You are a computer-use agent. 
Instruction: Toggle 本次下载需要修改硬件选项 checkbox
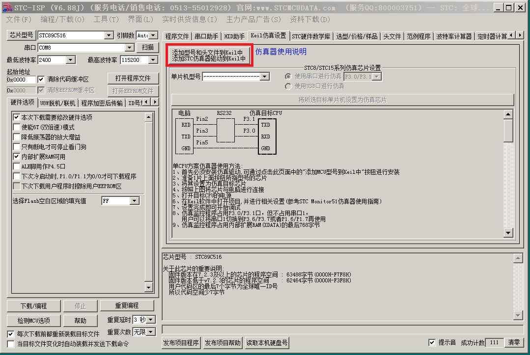(17, 117)
